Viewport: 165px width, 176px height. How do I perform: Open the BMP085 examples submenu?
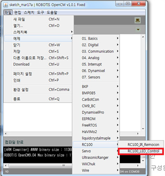point(96,93)
